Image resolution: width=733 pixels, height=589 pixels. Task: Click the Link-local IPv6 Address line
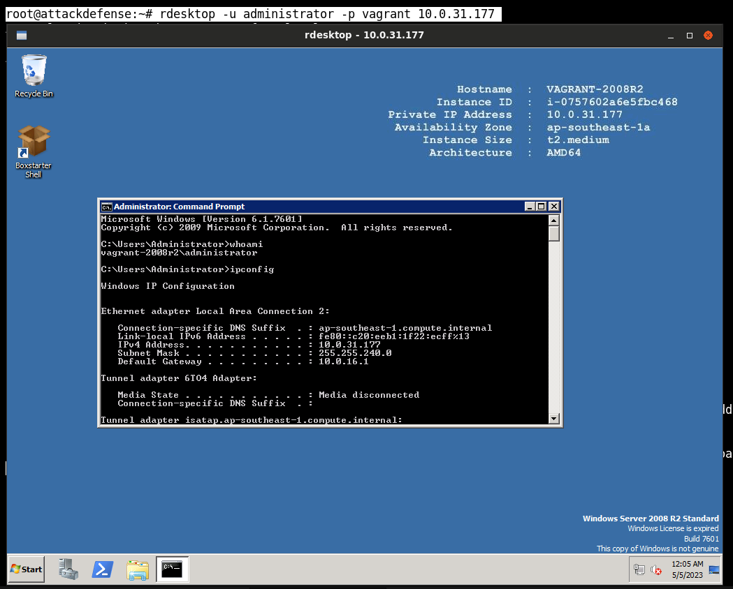[293, 336]
